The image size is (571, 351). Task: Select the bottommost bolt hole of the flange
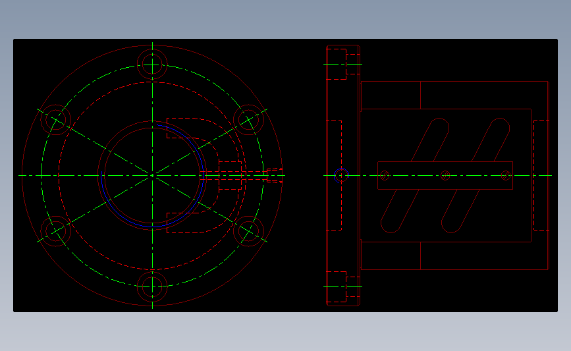[x=152, y=286]
